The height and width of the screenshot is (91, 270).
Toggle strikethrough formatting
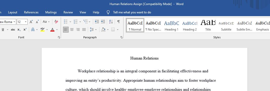click(13, 30)
